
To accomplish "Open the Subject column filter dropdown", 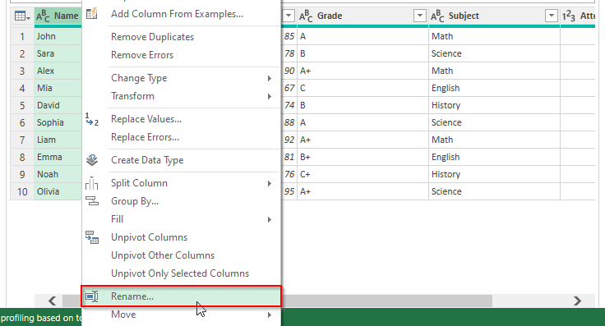I will point(552,16).
